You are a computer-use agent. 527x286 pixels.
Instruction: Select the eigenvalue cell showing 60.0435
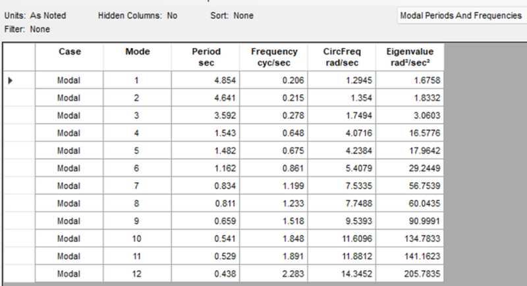pos(410,204)
